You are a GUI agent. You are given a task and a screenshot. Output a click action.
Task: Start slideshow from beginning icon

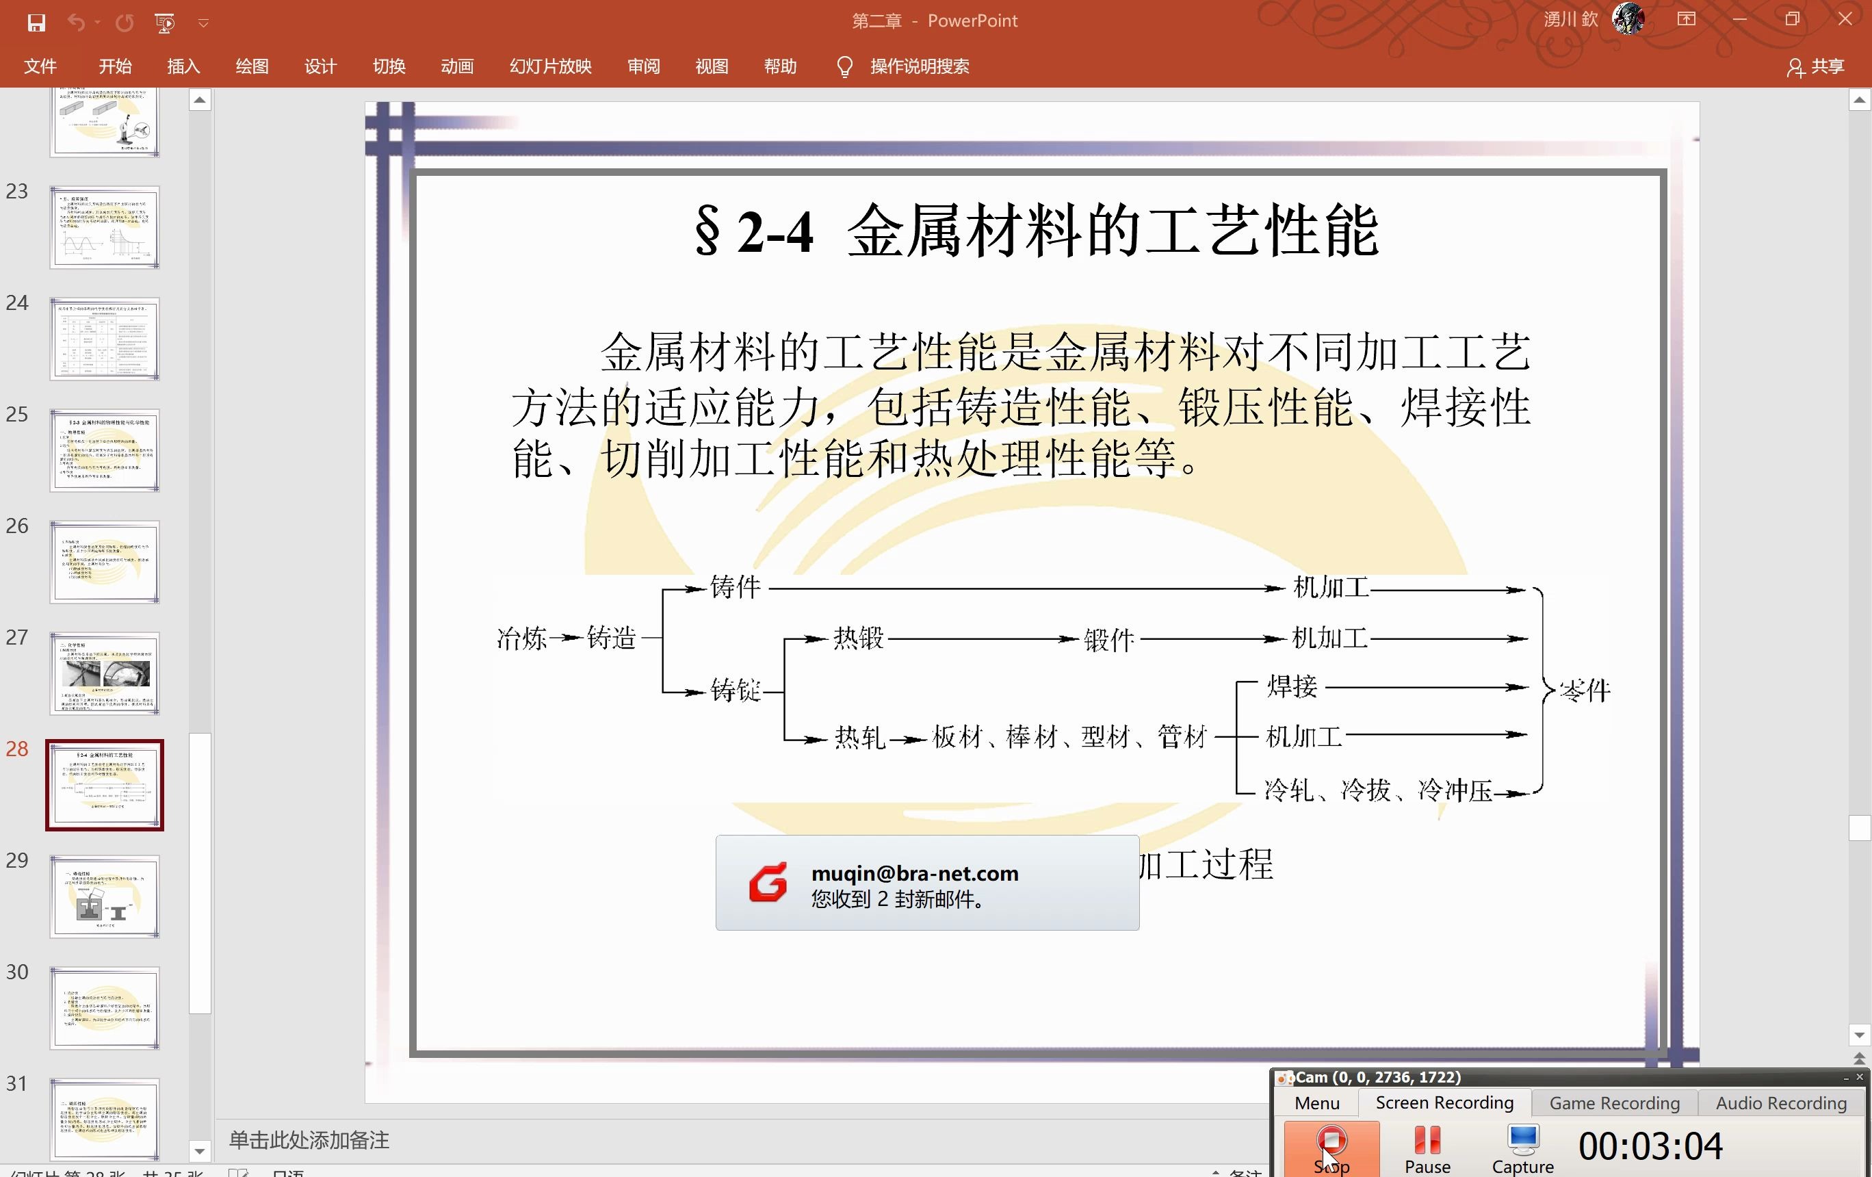click(164, 23)
